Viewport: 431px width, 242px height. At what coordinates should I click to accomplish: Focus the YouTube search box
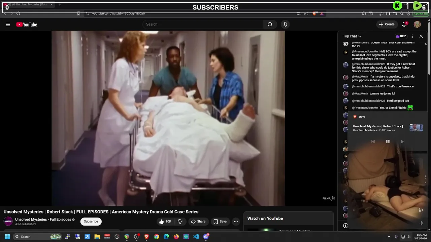pyautogui.click(x=203, y=24)
